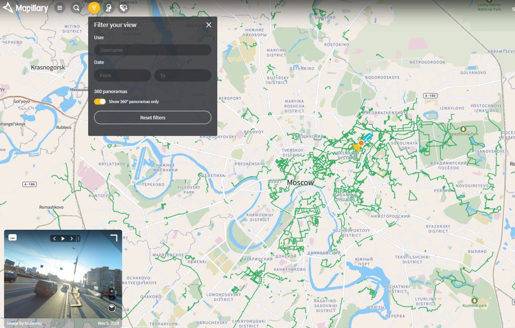Image resolution: width=515 pixels, height=328 pixels.
Task: Click the Kuzminki park tree icon
Action: point(474,301)
